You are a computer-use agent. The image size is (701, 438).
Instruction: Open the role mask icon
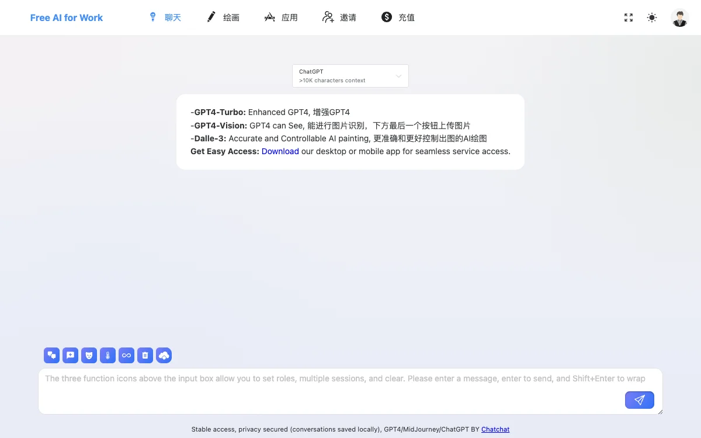[89, 355]
